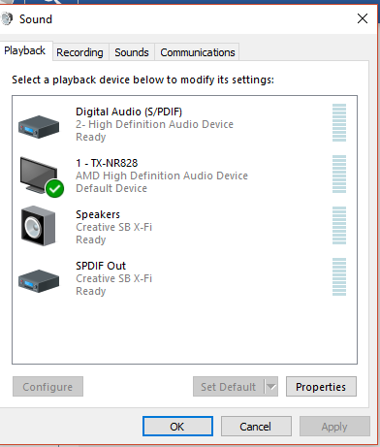Switch to the Communications tab

[198, 52]
